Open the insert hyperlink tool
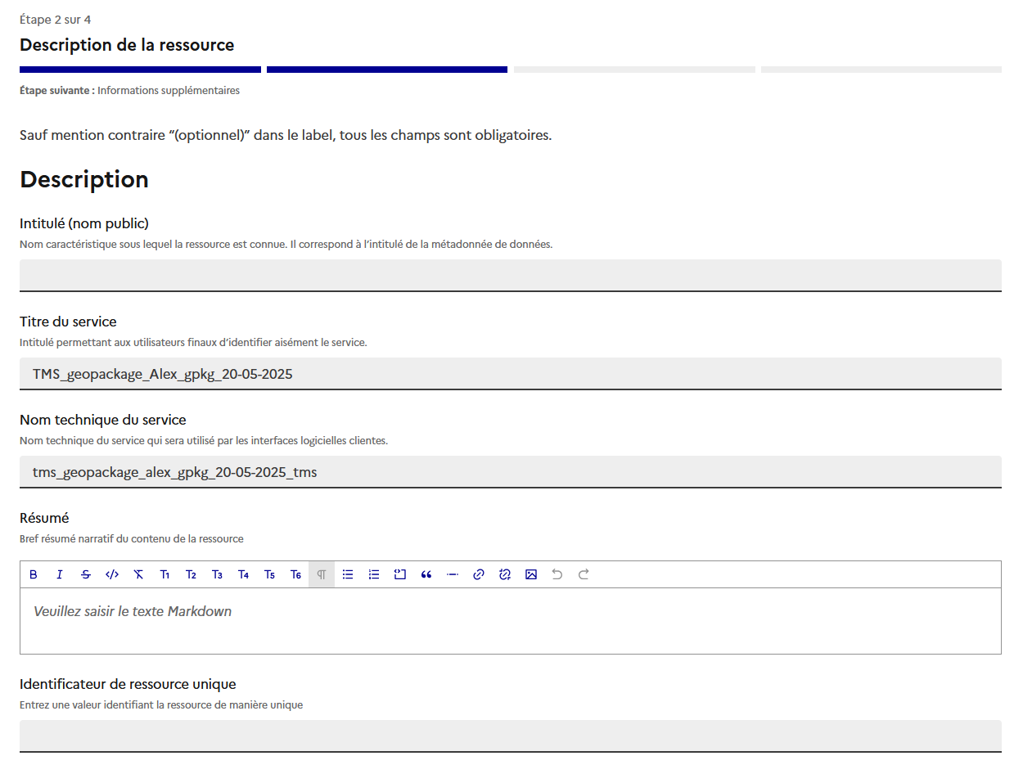This screenshot has height=765, width=1032. tap(478, 574)
